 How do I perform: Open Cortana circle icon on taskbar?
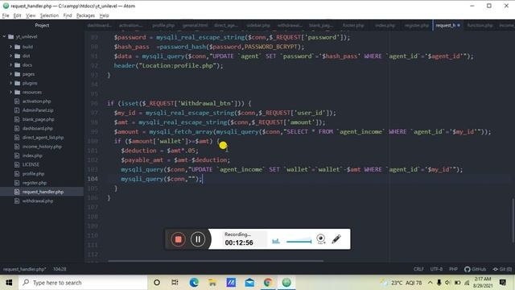coord(157,283)
